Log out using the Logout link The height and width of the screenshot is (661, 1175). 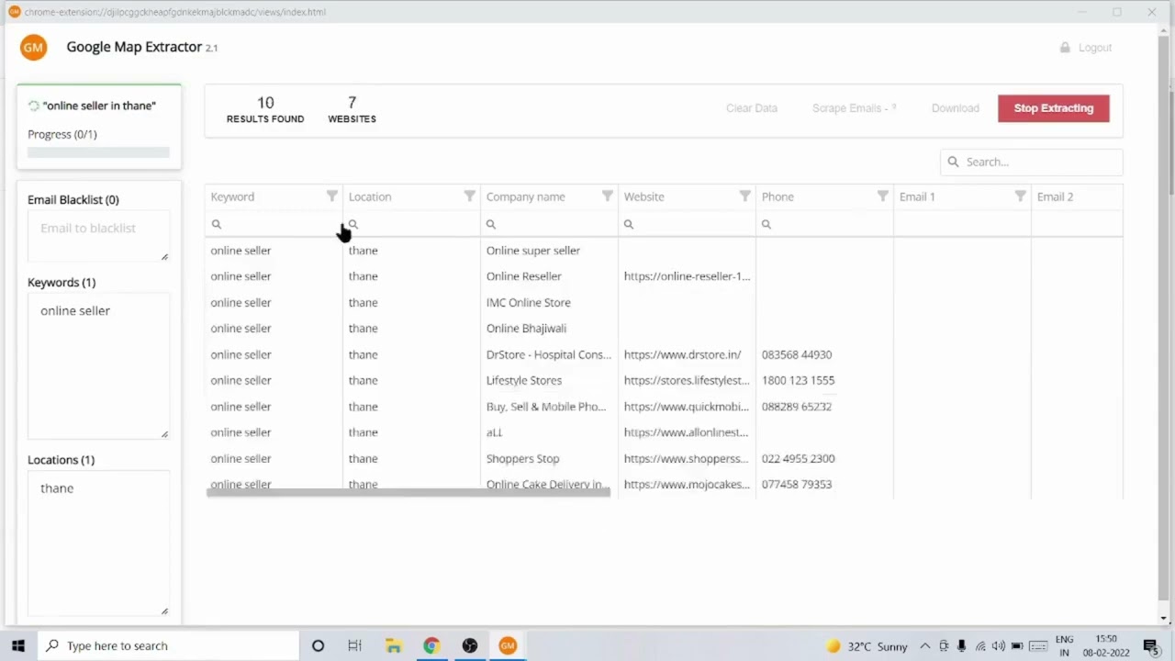pos(1086,48)
